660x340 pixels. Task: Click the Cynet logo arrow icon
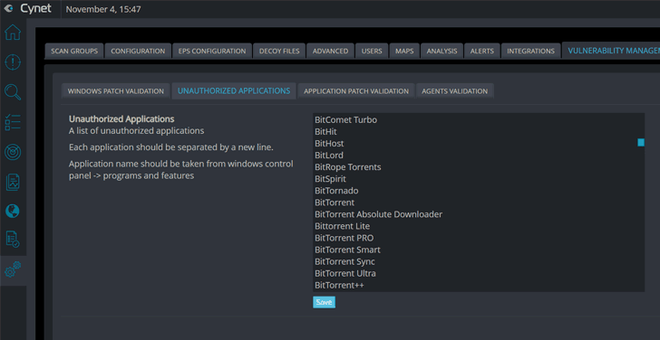8,9
